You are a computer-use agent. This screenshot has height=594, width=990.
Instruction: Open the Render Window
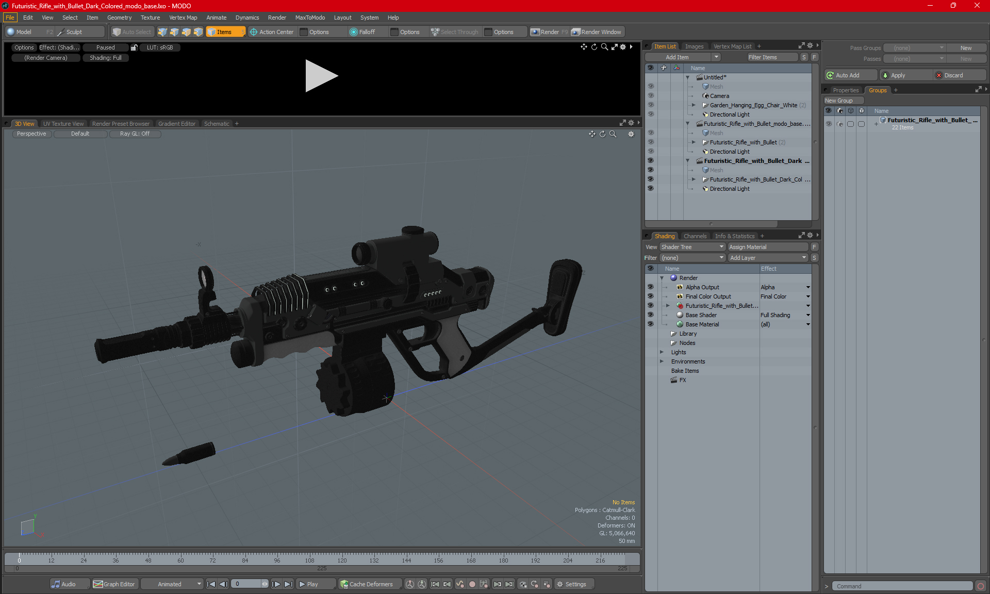click(x=597, y=32)
